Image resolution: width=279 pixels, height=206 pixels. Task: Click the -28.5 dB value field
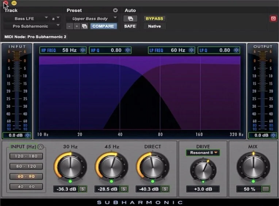(x=107, y=189)
